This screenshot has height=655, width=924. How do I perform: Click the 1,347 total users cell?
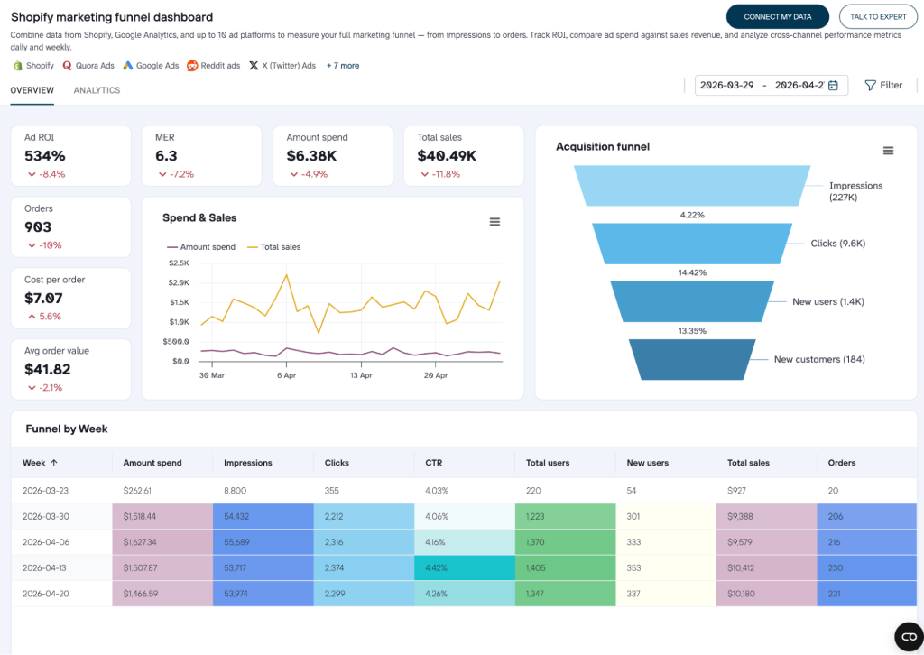565,594
